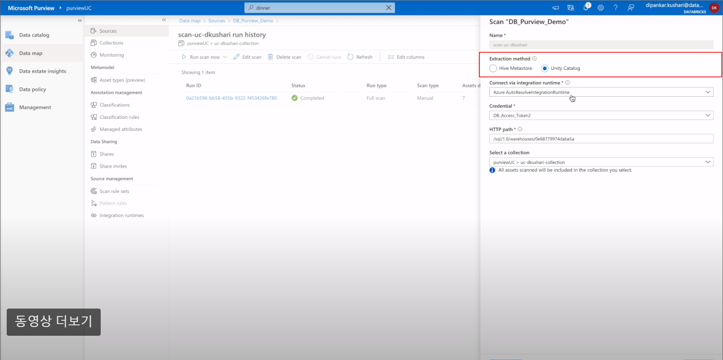Image resolution: width=723 pixels, height=360 pixels.
Task: Open the Data catalog section icon
Action: [x=10, y=35]
